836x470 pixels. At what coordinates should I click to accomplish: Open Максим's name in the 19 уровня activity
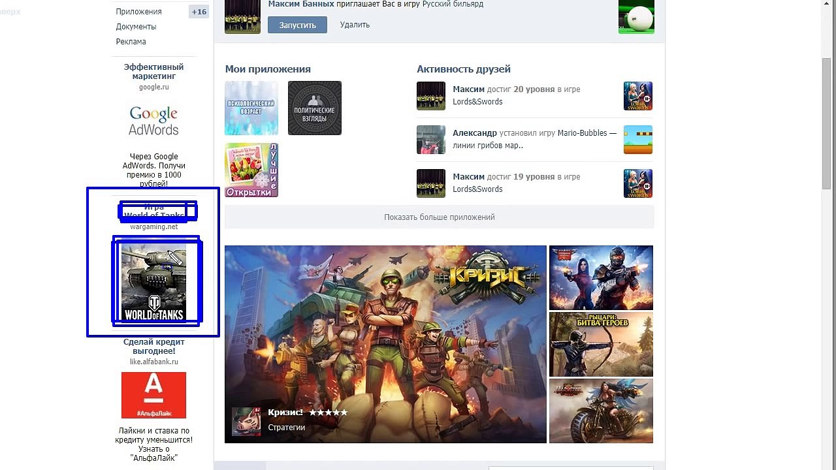click(x=468, y=177)
